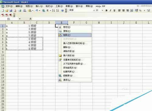Open the 编辑 (Edit) menu
152x111 pixels.
[19, 6]
